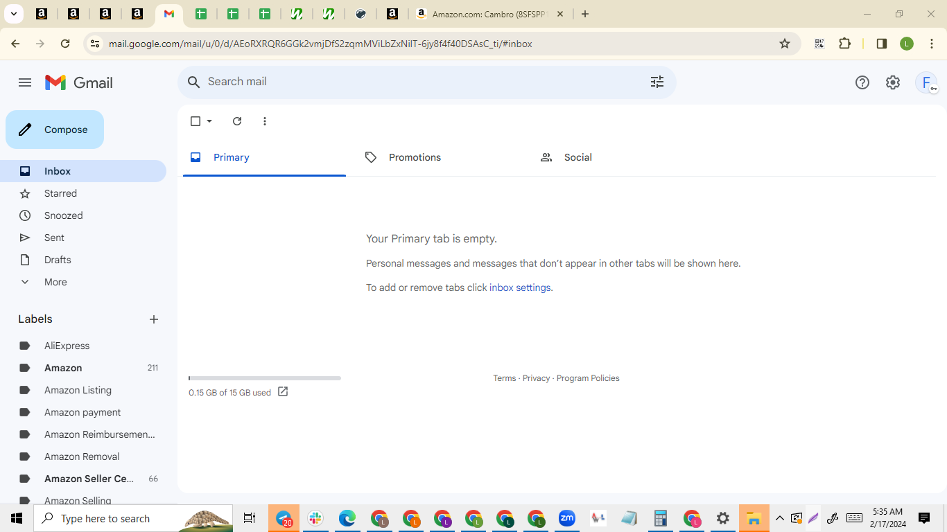Screen dimensions: 947x532
Task: Open Chrome tab search dropdown
Action: 13,14
